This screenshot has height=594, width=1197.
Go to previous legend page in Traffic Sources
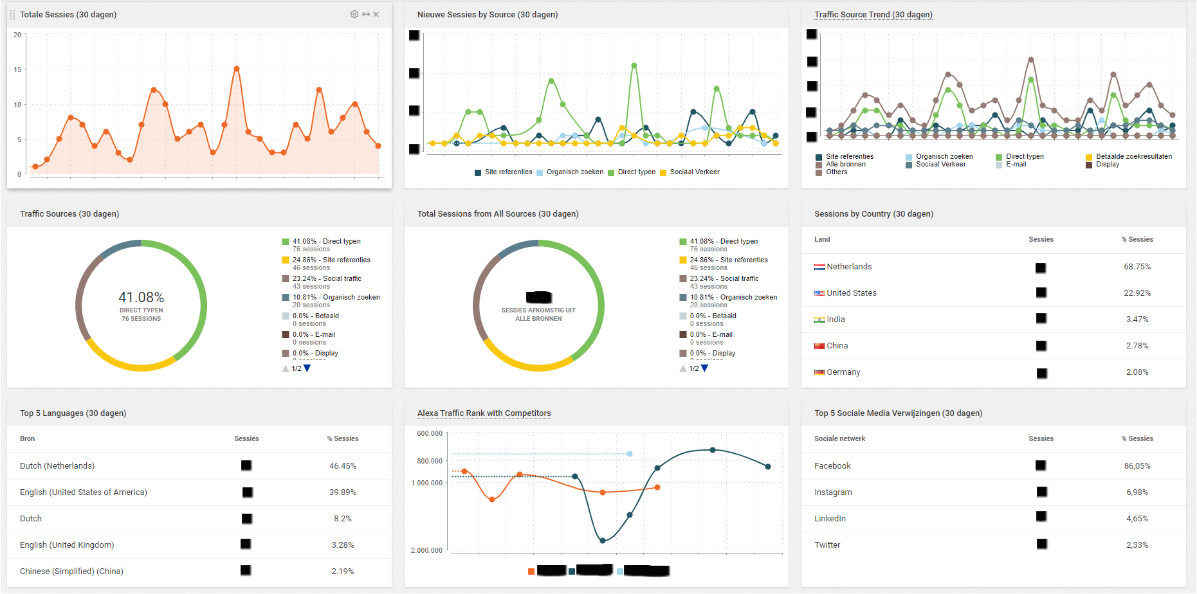tap(286, 368)
